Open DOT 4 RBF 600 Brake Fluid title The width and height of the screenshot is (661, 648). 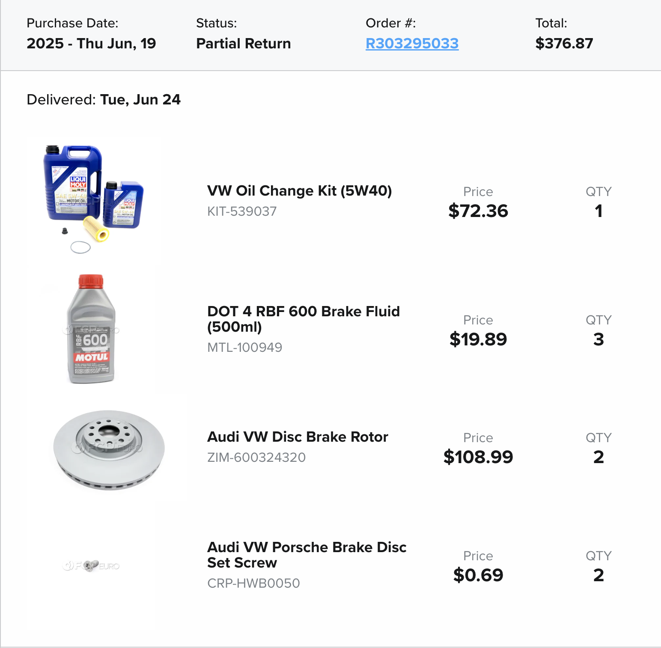point(303,319)
